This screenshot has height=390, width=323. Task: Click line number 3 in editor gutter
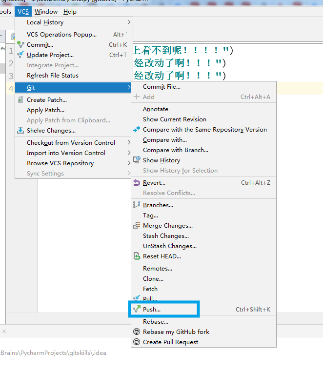coord(11,76)
